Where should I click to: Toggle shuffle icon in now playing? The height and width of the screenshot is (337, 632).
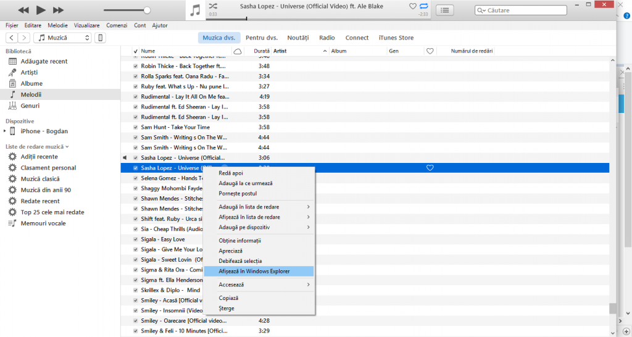pos(213,6)
